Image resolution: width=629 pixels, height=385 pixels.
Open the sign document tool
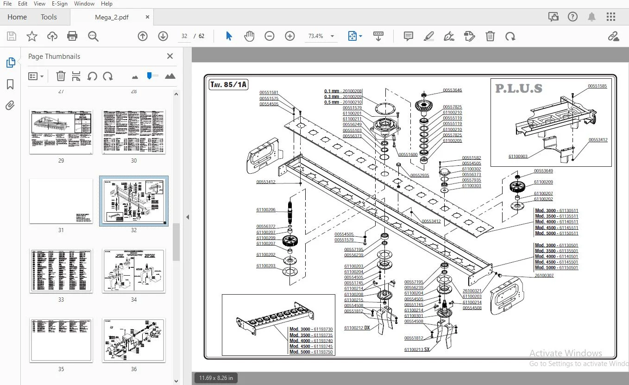[x=449, y=36]
